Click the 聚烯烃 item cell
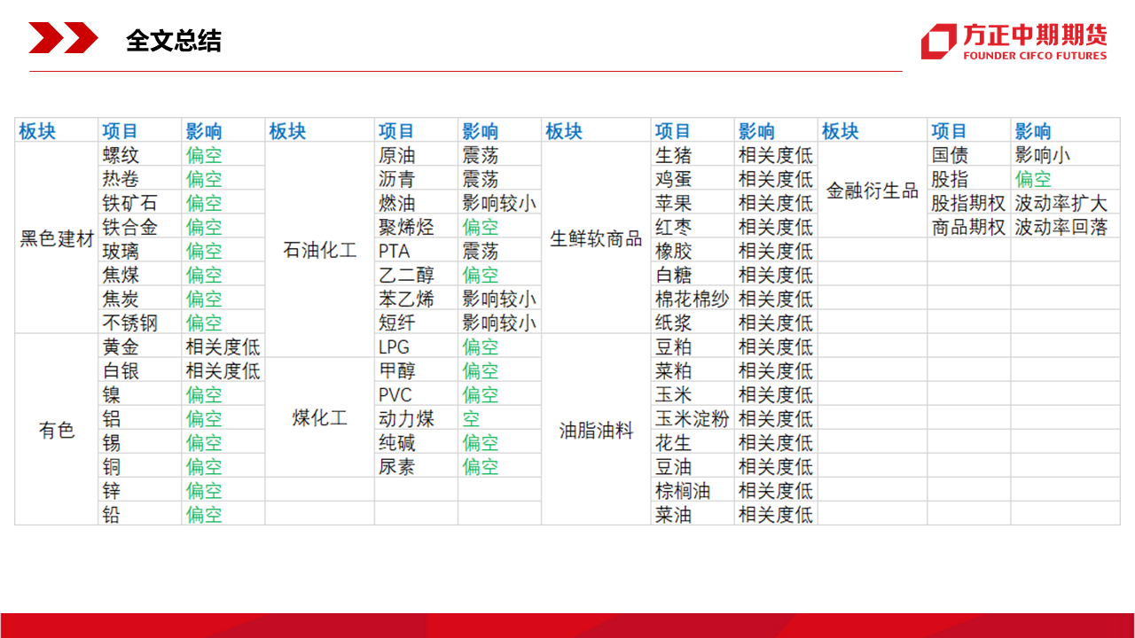Viewport: 1135px width, 638px height. [416, 227]
